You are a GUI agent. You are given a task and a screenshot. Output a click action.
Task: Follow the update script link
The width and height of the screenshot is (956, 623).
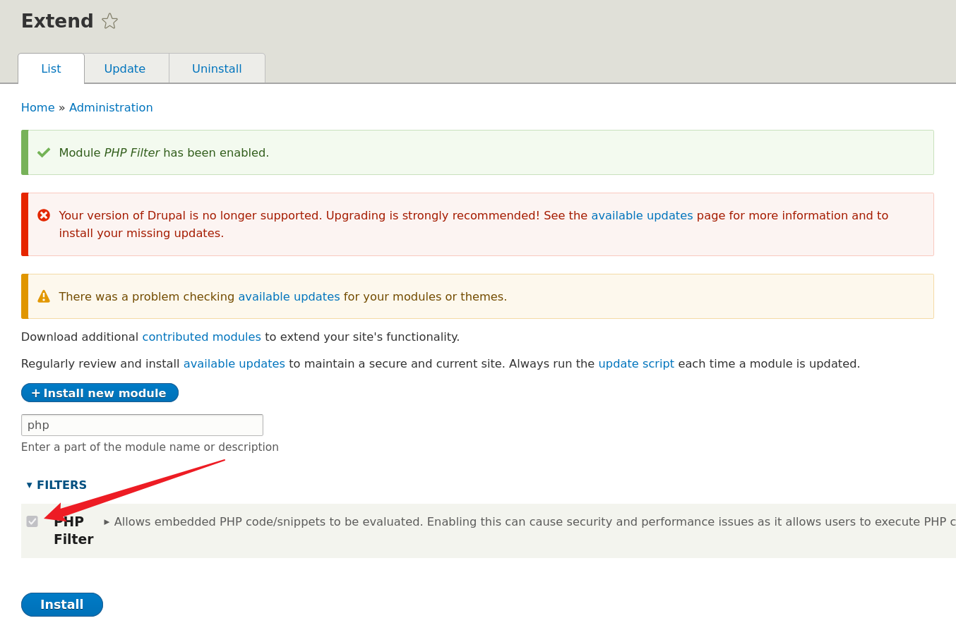(x=636, y=363)
